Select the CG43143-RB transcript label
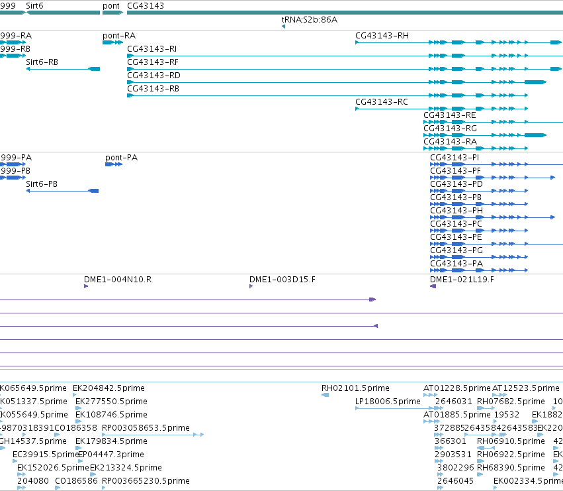Viewport: 563px width, 491px height. click(x=153, y=89)
